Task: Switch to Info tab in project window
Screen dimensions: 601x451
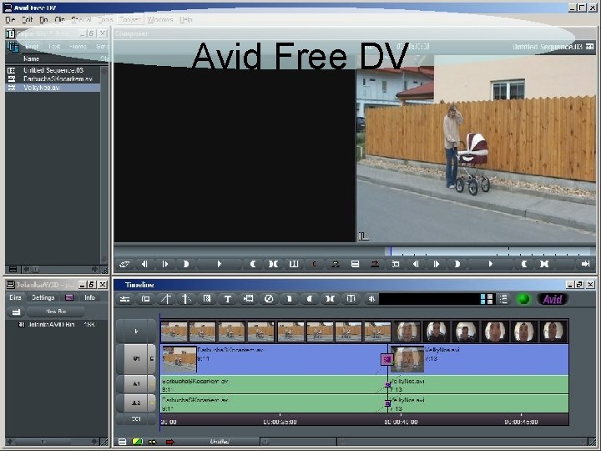Action: [x=89, y=297]
